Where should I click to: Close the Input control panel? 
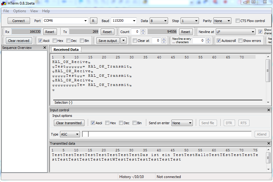269,110
